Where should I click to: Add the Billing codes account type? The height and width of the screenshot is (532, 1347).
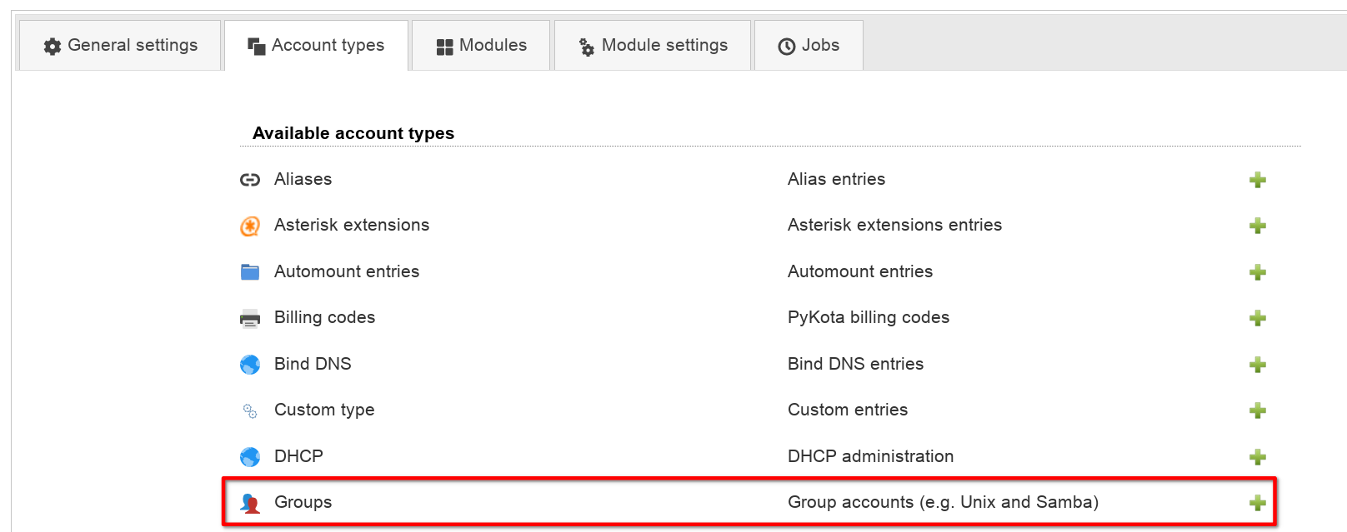[x=1258, y=318]
